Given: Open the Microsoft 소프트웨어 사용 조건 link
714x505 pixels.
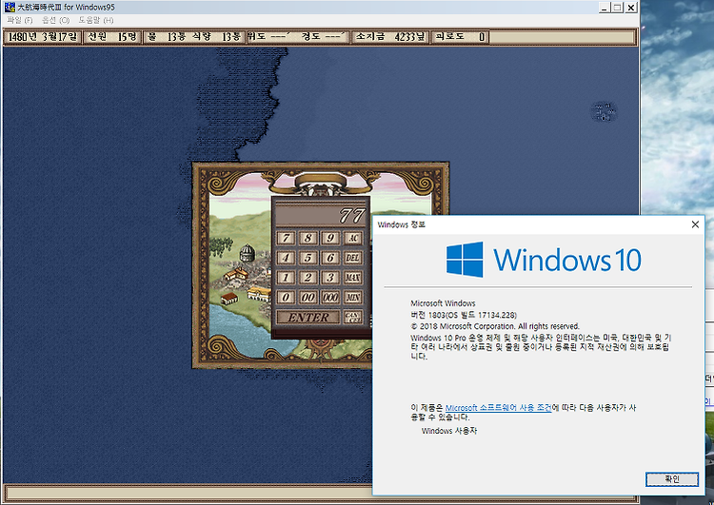Looking at the screenshot, I should click(498, 408).
